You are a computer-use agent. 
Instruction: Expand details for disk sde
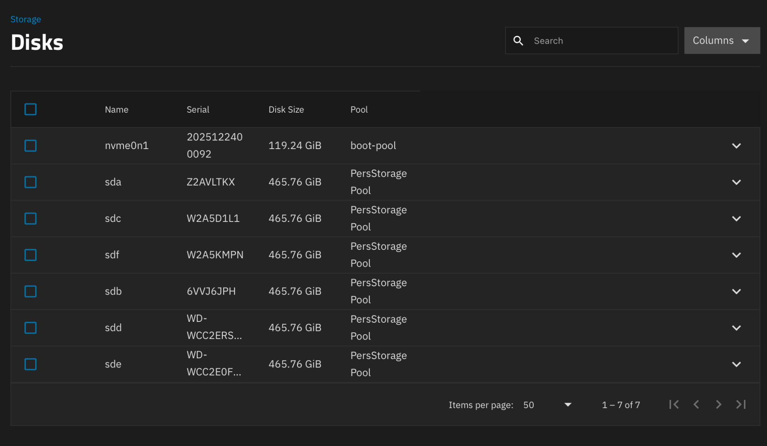point(736,364)
